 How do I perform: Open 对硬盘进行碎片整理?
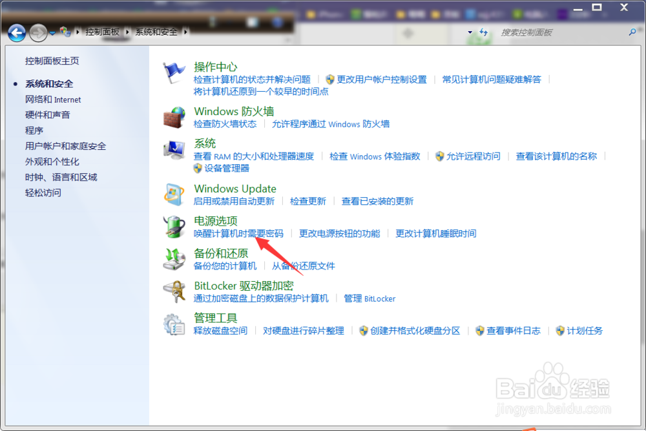pos(304,331)
